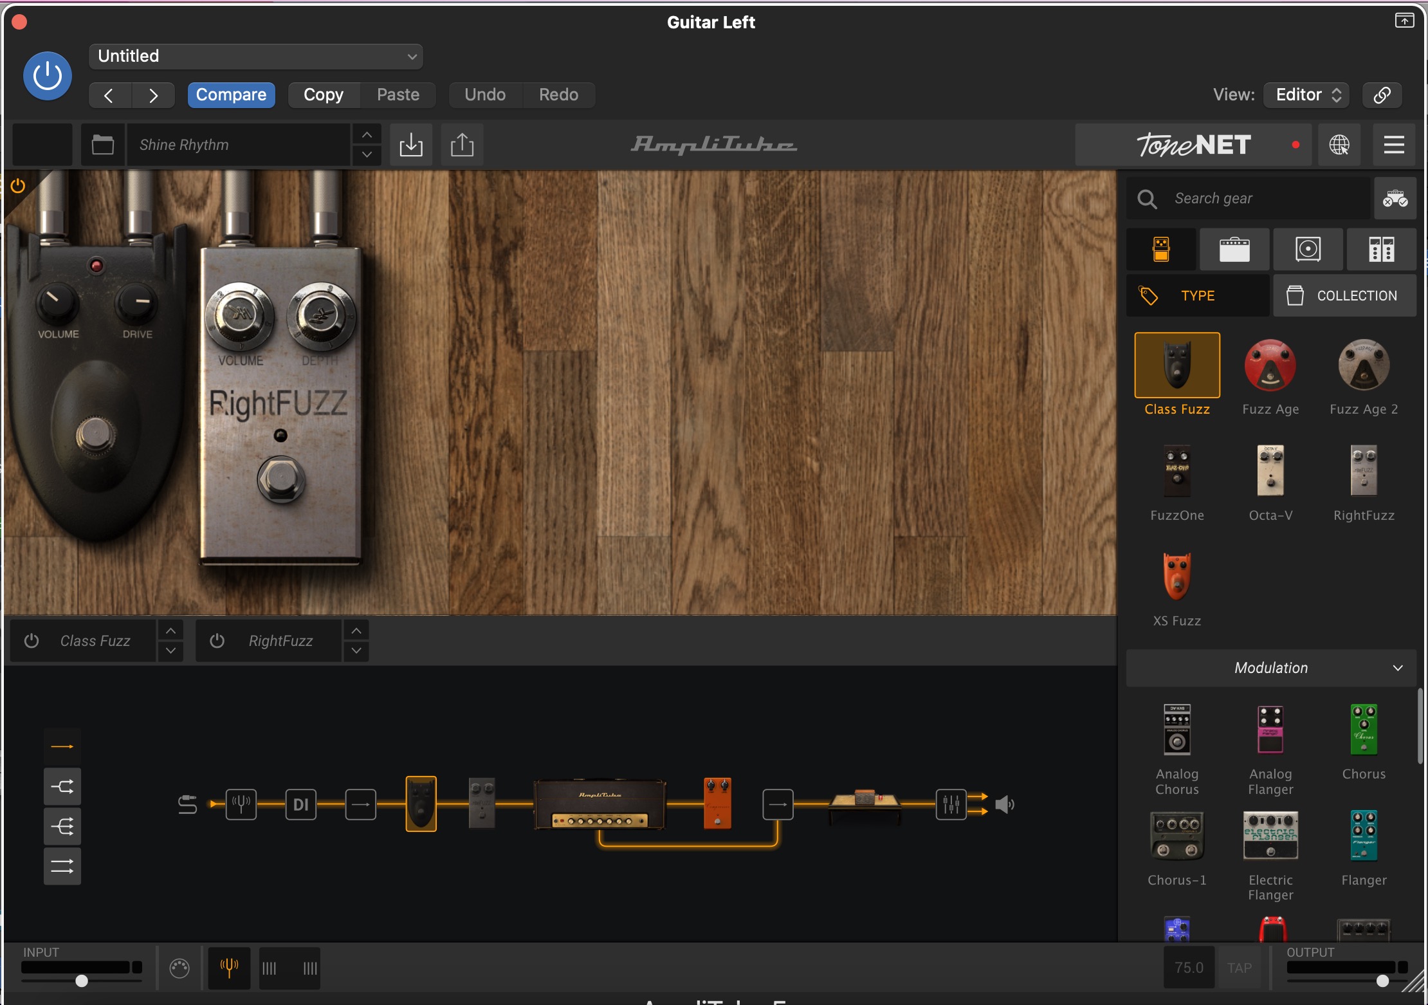Go to previous preset arrow
This screenshot has height=1005, width=1428.
pos(109,95)
